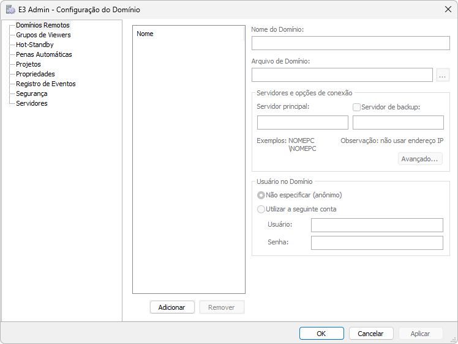Go to Penas Automáticas in sidebar
Image resolution: width=458 pixels, height=344 pixels.
point(43,54)
